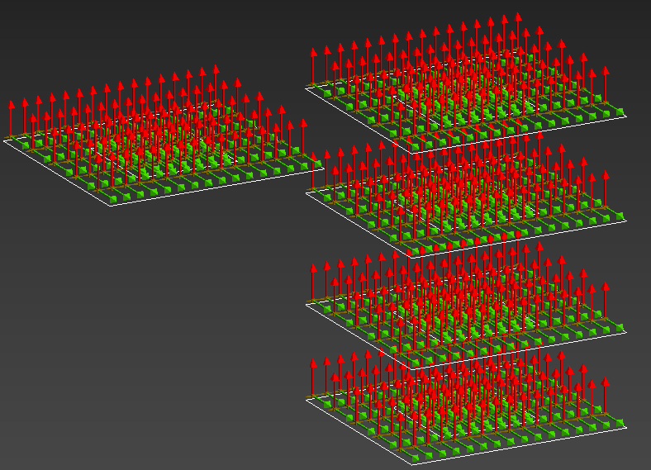Pick the left corner of the left grid plane
Viewport: 651px width, 470px height.
[x=4, y=139]
